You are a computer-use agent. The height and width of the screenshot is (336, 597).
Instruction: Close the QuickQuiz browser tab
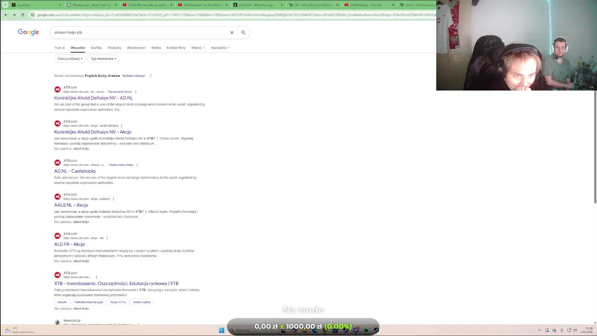tap(60, 5)
